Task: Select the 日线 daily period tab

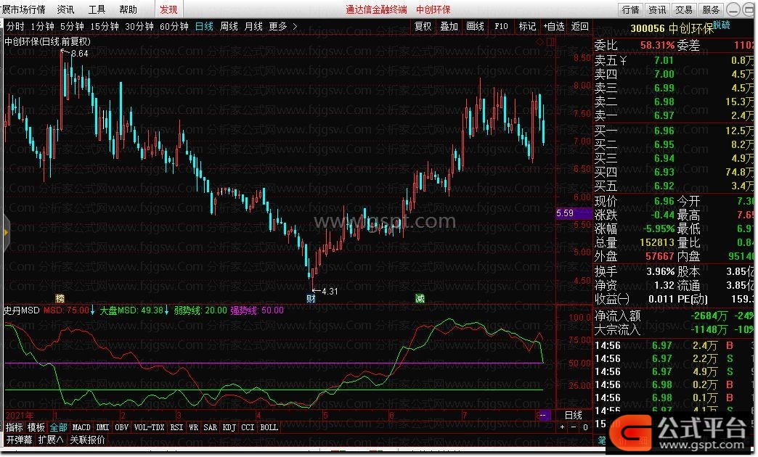Action: [x=204, y=26]
